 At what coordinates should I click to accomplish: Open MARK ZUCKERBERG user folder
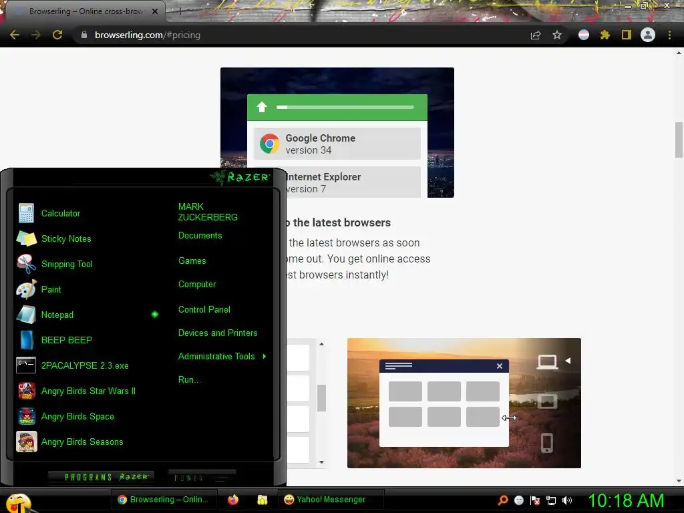click(x=208, y=212)
